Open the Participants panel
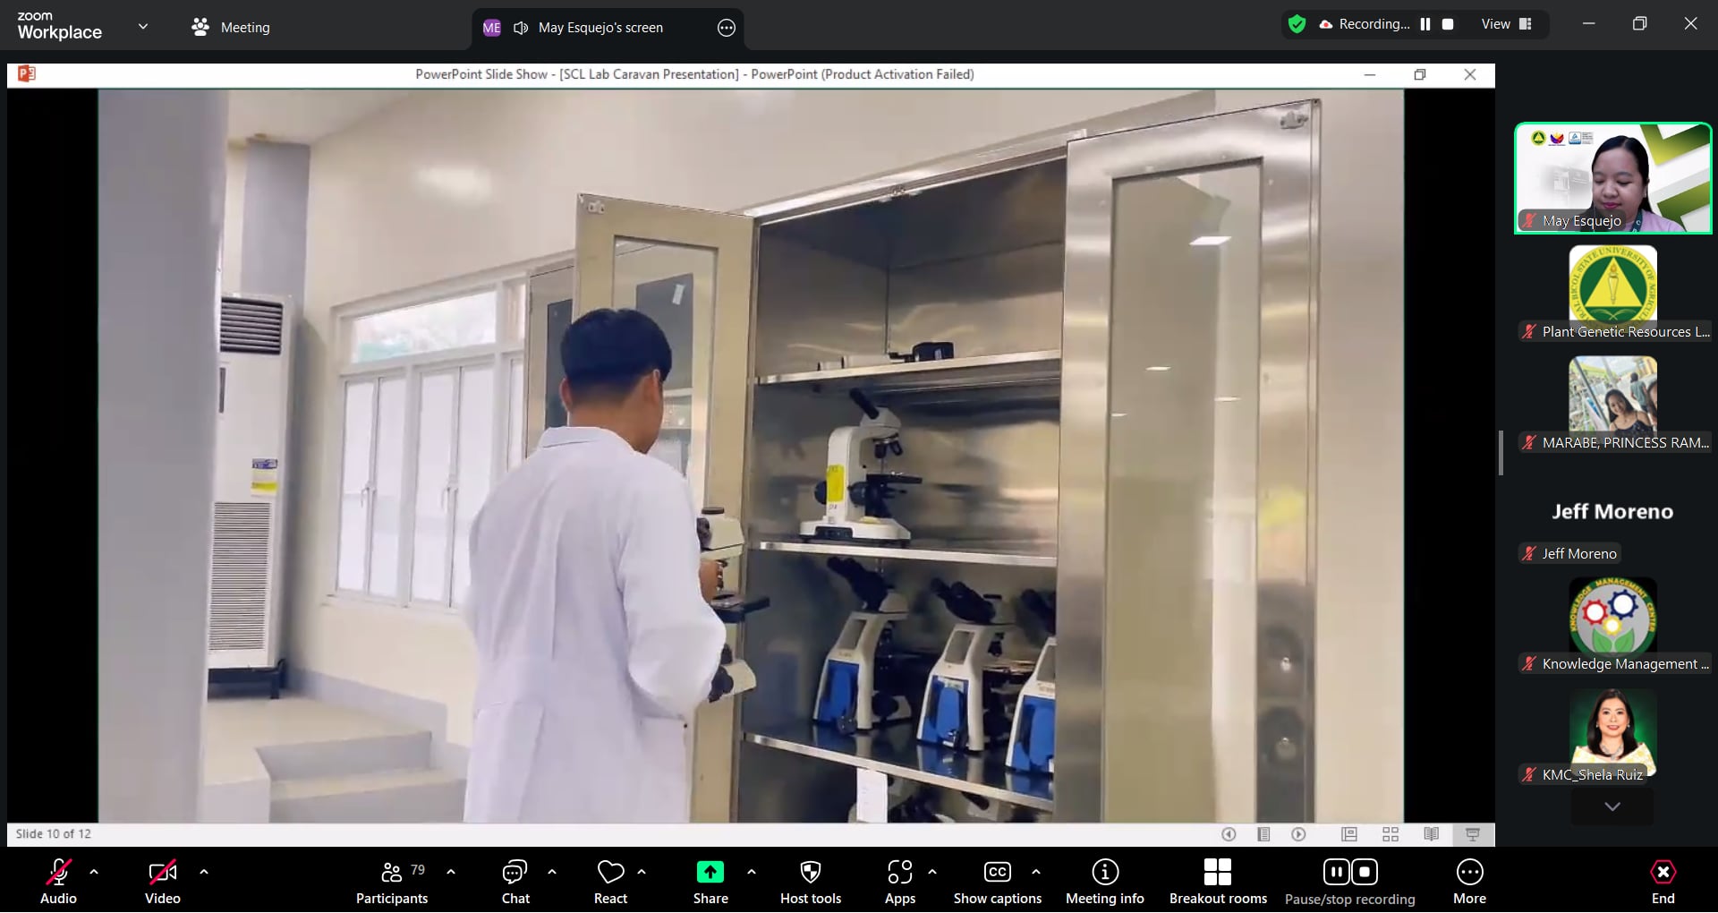 [391, 882]
